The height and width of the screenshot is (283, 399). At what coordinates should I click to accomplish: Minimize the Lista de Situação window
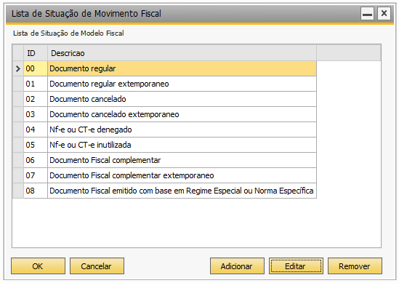coord(367,14)
